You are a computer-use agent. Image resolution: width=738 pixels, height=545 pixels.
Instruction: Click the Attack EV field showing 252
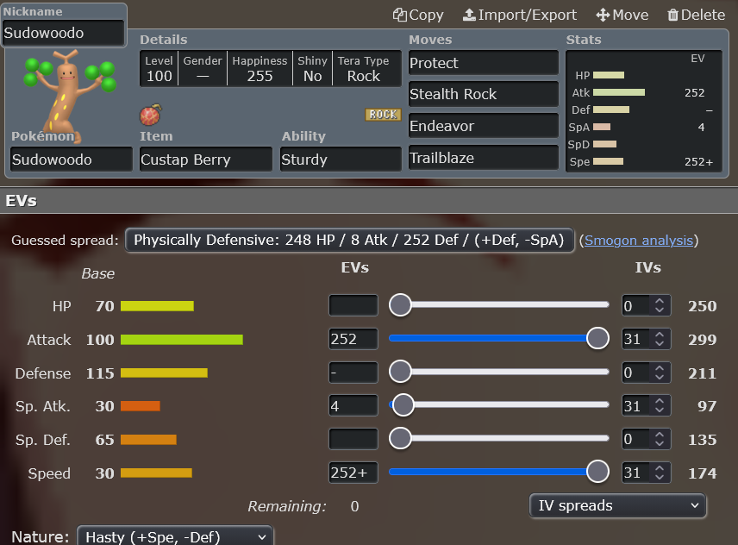point(353,339)
